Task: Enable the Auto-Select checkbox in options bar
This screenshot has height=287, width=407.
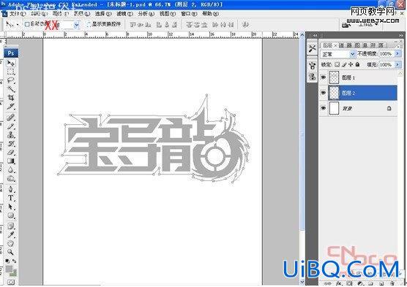Action: pyautogui.click(x=27, y=24)
